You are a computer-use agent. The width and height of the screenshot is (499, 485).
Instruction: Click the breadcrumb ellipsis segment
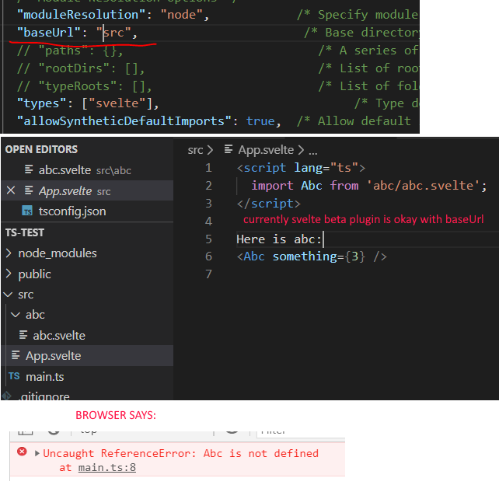(x=313, y=152)
